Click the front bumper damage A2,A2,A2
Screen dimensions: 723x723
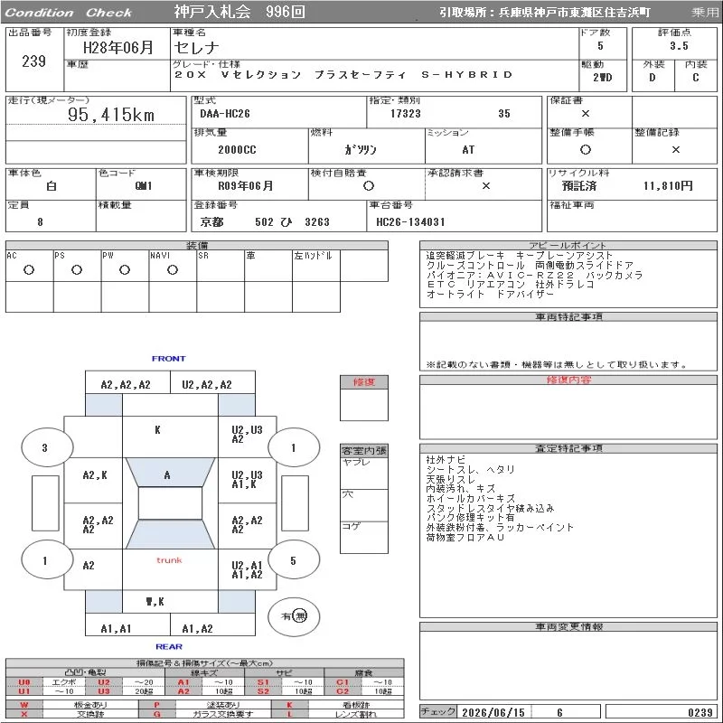126,385
